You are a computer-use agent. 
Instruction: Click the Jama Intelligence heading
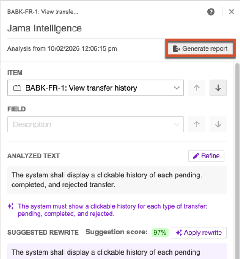click(44, 28)
